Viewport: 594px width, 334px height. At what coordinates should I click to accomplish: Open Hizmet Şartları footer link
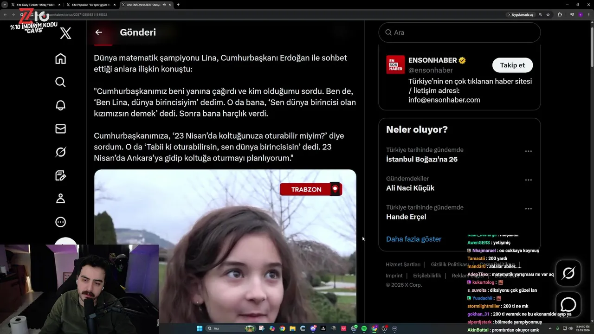[403, 264]
